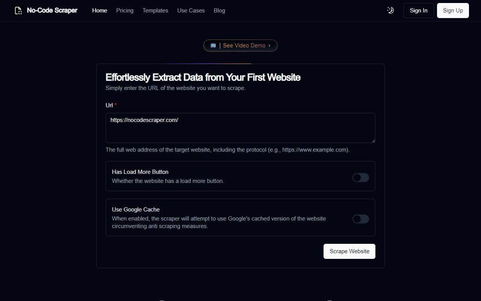The height and width of the screenshot is (301, 481).
Task: Click the camera icon in the video demo banner
Action: pyautogui.click(x=213, y=45)
